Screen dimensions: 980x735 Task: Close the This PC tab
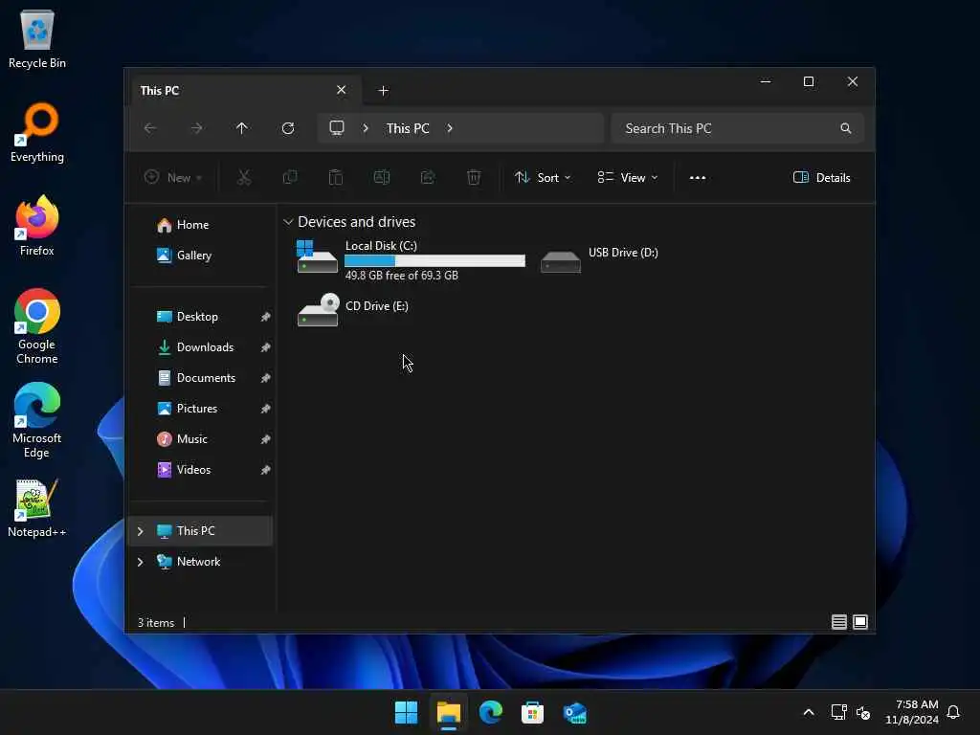coord(342,90)
